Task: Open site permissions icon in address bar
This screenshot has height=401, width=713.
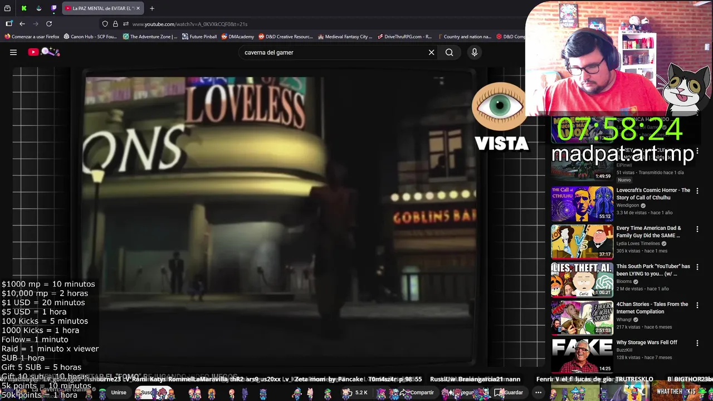Action: tap(126, 24)
